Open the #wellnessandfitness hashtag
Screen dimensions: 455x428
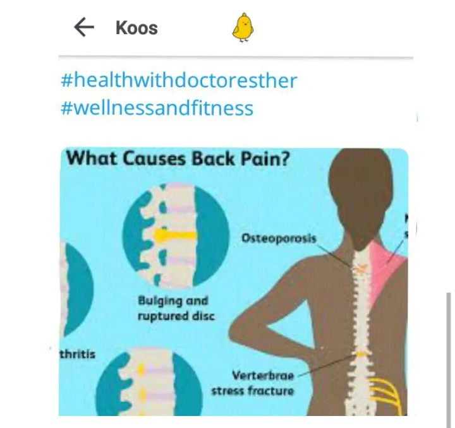pyautogui.click(x=157, y=108)
